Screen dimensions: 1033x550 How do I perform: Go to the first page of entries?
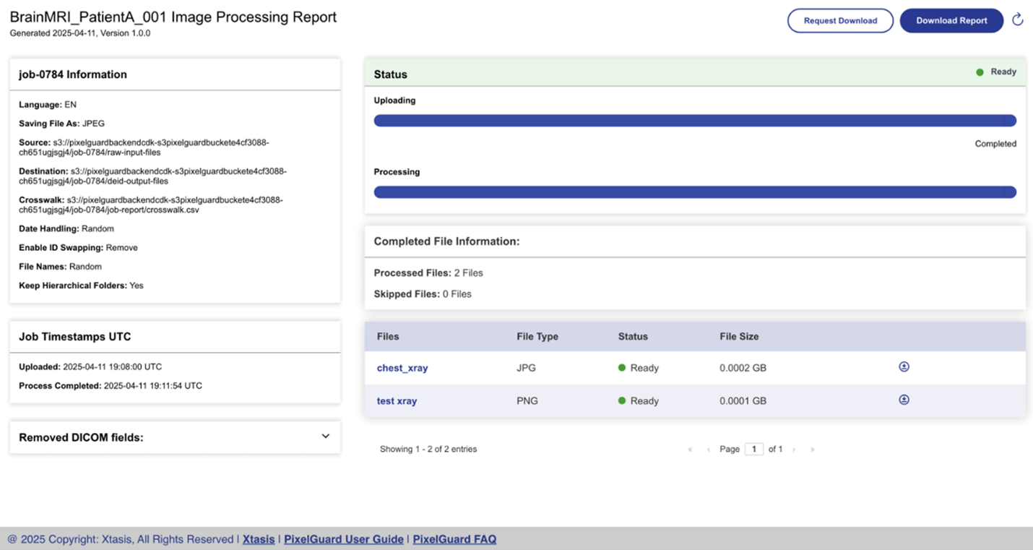click(690, 450)
